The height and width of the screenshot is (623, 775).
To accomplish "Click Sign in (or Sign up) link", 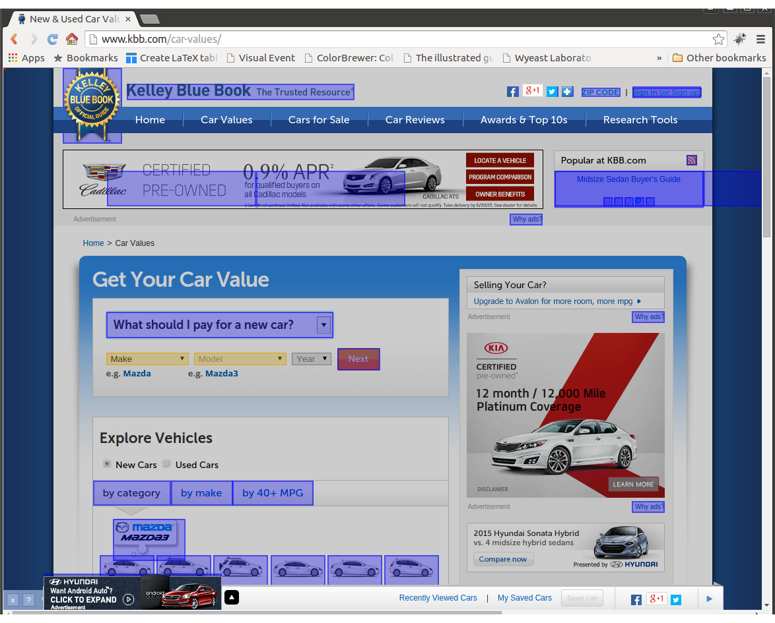I will (666, 92).
